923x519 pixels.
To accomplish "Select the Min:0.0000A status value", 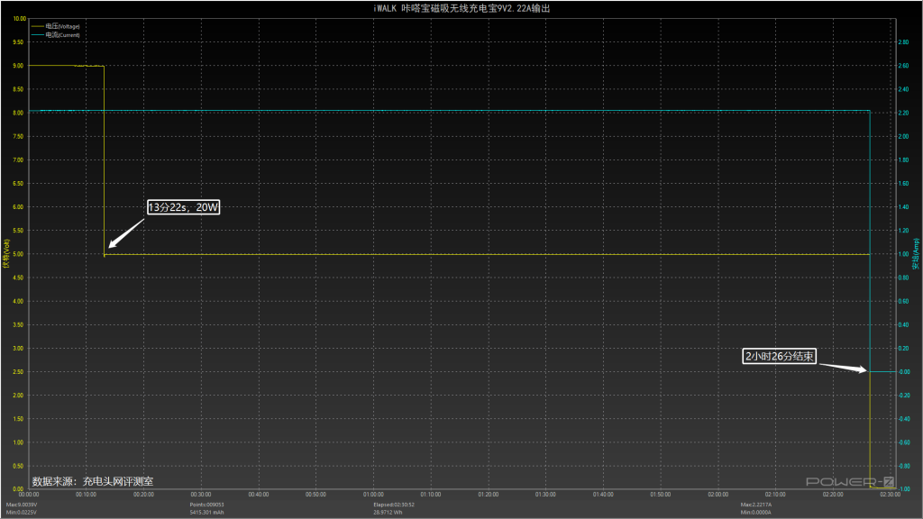I will [x=756, y=513].
